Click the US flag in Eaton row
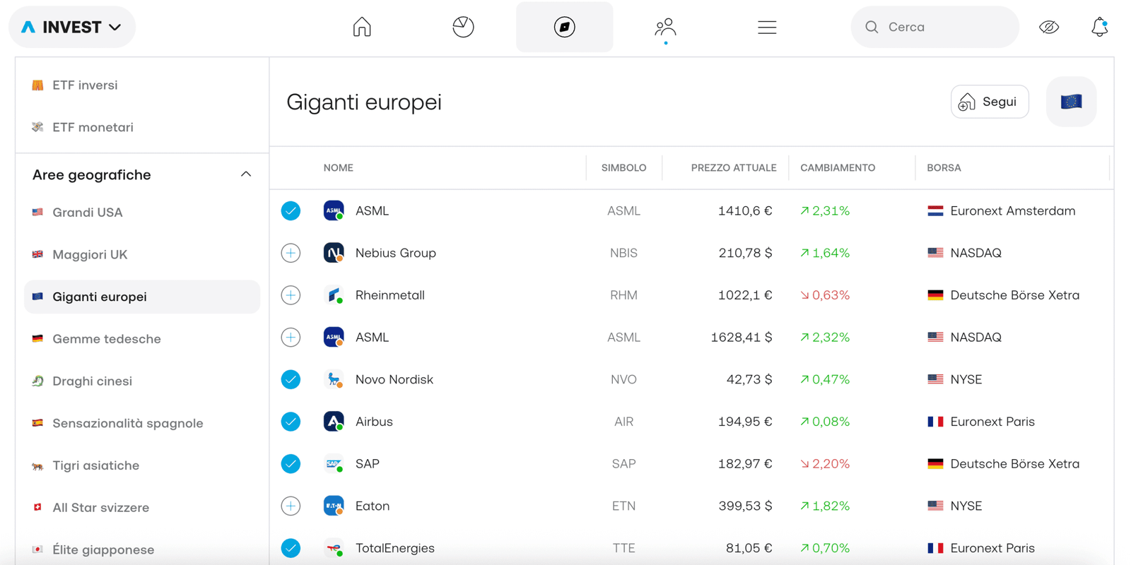Image resolution: width=1131 pixels, height=565 pixels. point(935,506)
